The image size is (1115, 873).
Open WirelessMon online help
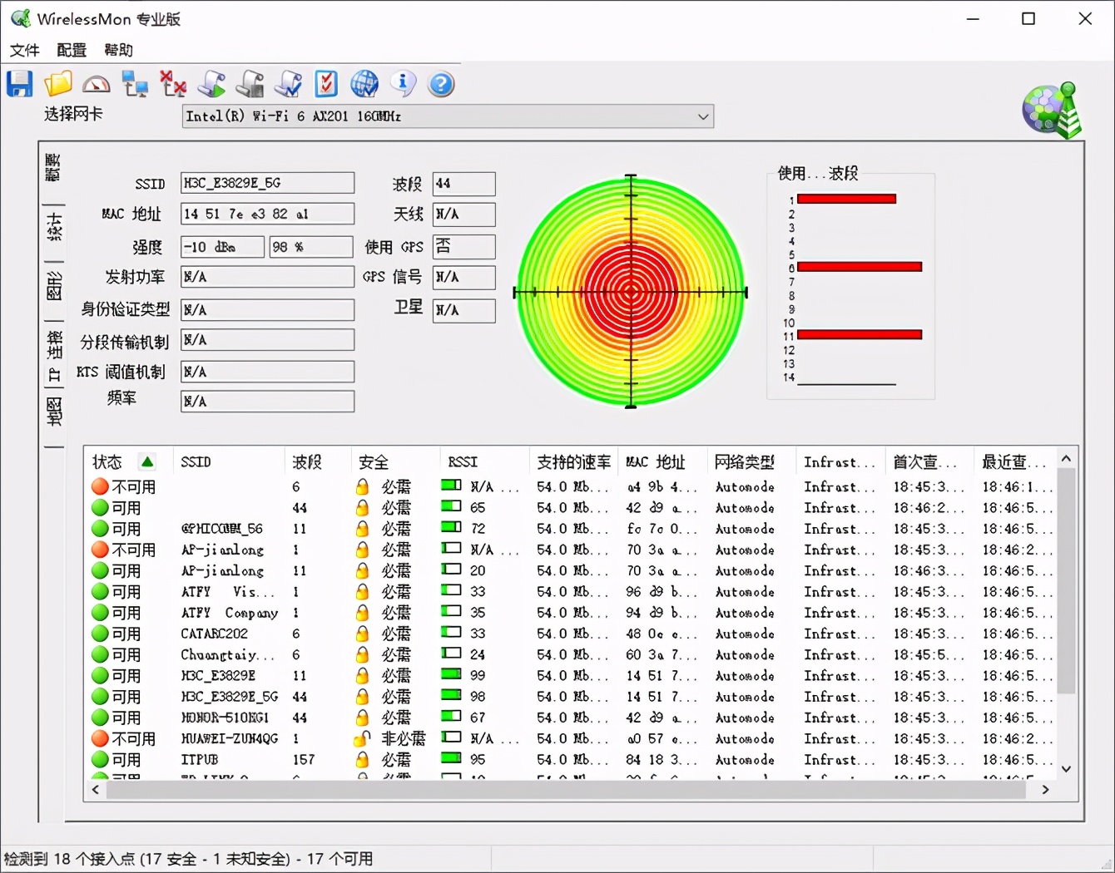[x=364, y=83]
